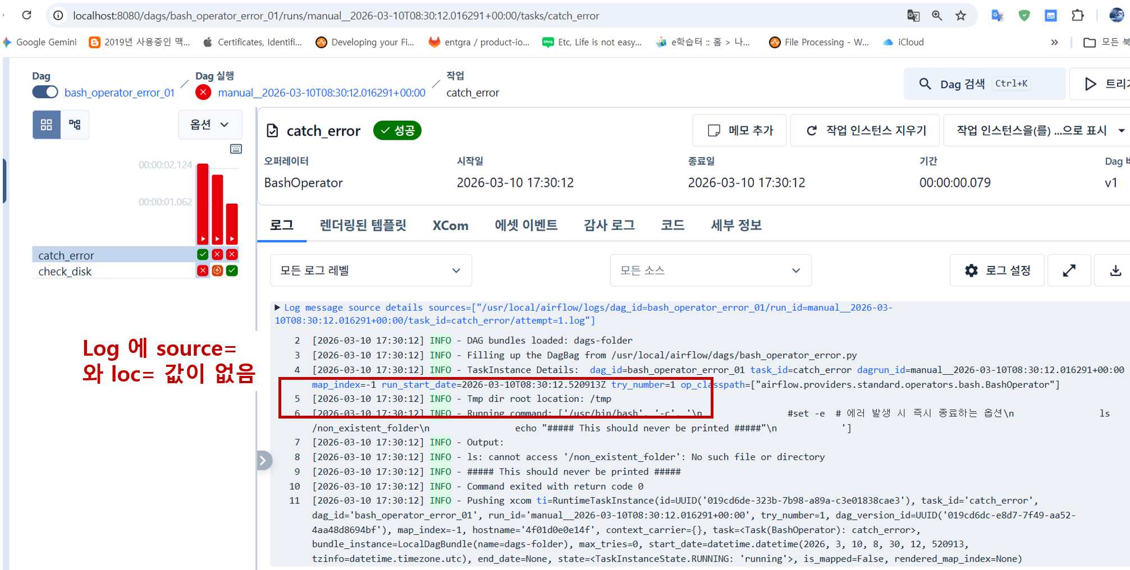
Task: Click the translate page icon in address bar
Action: (x=913, y=16)
